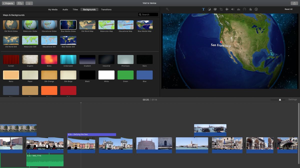The height and width of the screenshot is (168, 300).
Task: Switch to the Titles tab
Action: (75, 9)
